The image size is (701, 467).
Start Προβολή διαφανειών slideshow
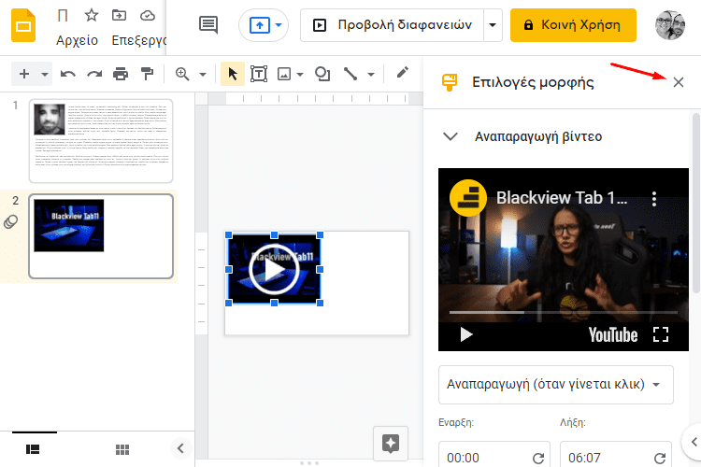[392, 25]
